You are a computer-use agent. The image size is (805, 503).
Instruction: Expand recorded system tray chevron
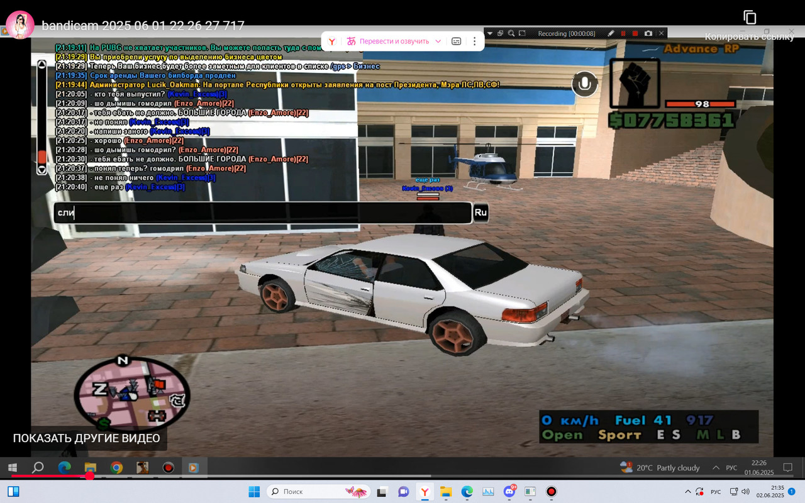point(716,468)
